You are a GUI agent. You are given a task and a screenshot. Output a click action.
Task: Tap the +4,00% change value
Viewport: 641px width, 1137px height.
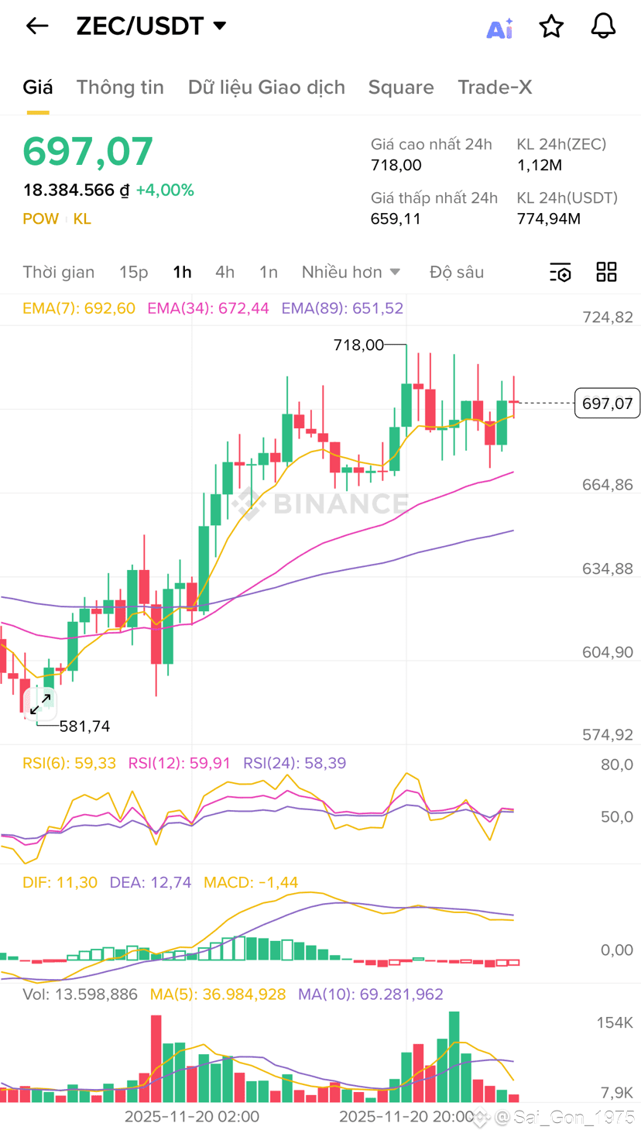click(165, 190)
